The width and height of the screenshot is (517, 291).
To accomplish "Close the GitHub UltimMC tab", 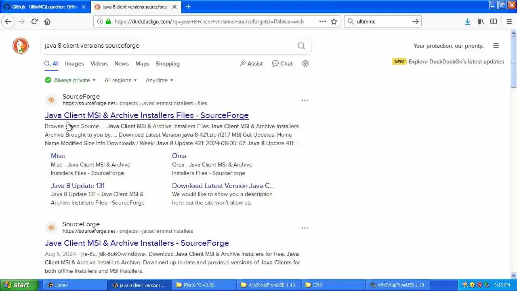I will tap(84, 7).
